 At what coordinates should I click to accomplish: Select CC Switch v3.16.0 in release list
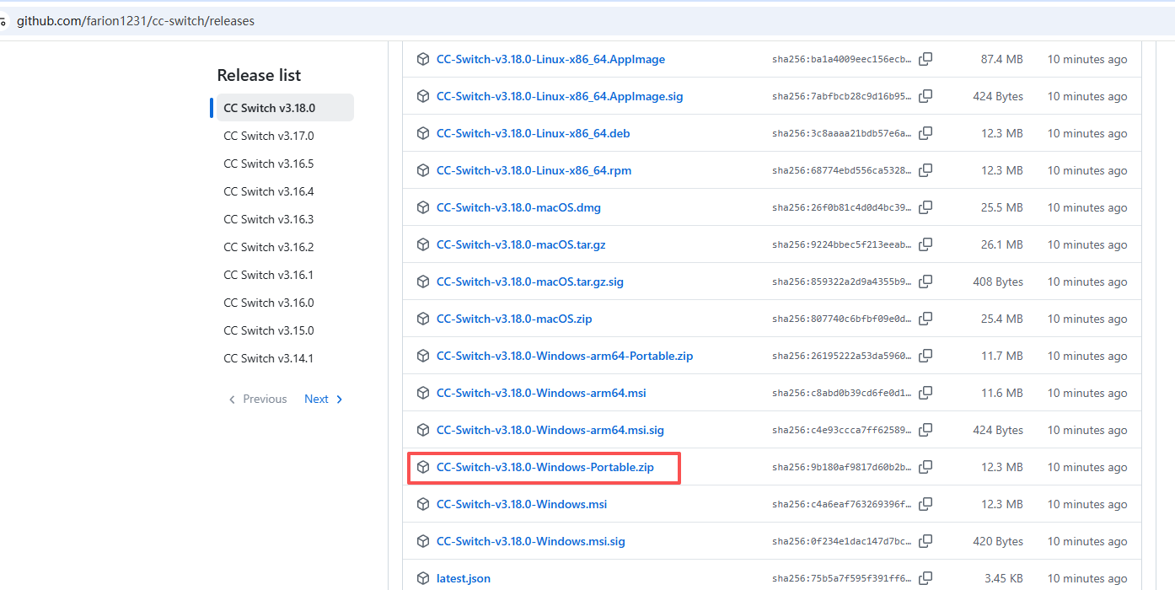pyautogui.click(x=285, y=303)
